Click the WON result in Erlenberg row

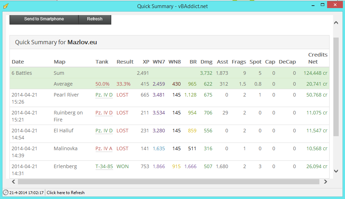[x=122, y=166]
